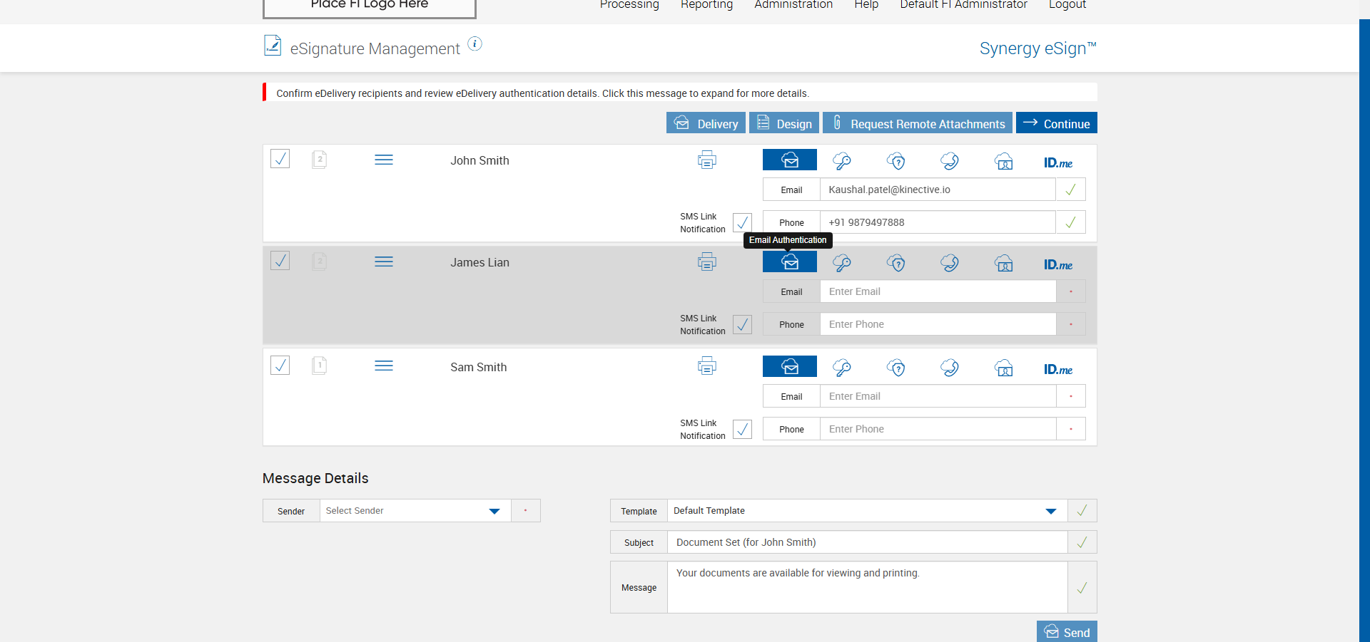Open the Select Sender dropdown
Screen dimensions: 1370x642
[x=415, y=511]
